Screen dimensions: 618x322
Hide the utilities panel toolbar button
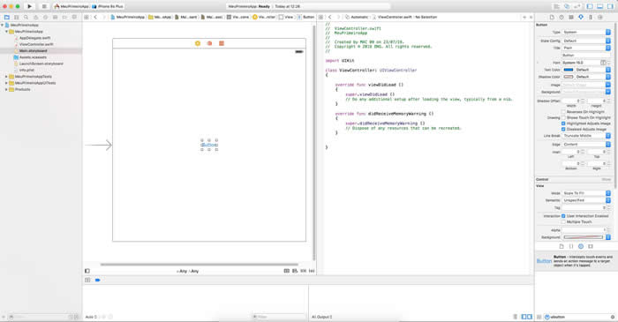[610, 6]
